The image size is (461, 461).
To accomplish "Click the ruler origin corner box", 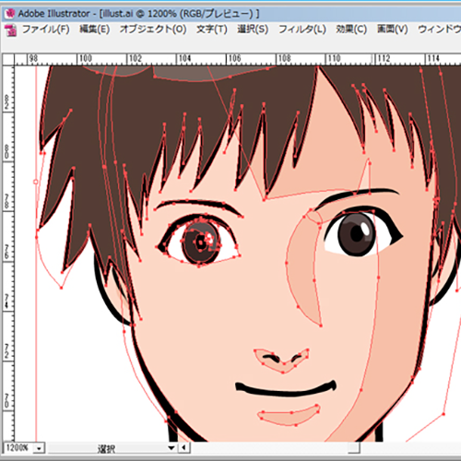I will (x=8, y=59).
